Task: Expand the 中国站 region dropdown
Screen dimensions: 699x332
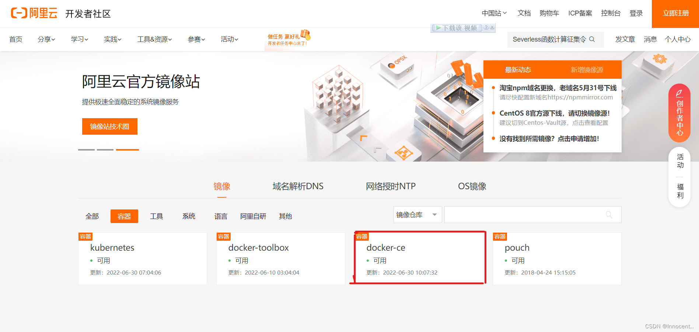Action: click(494, 13)
